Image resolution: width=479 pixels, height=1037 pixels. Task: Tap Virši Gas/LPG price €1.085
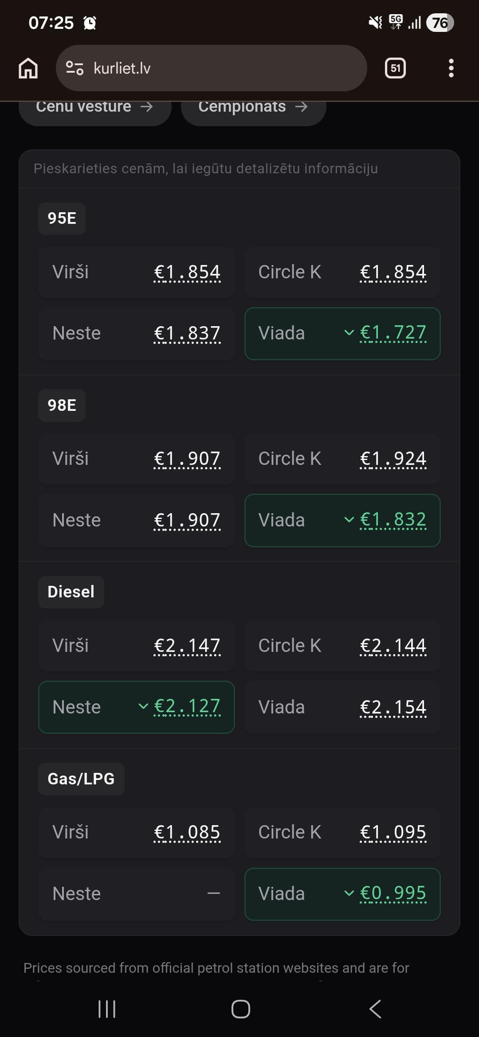tap(187, 832)
